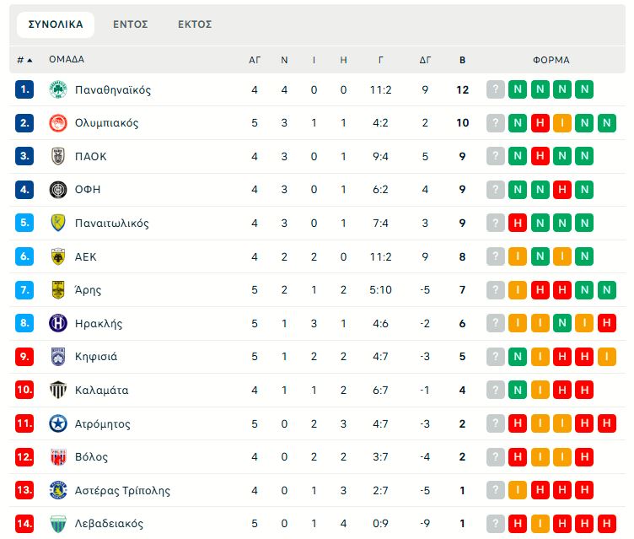Sort standings by Β points column
Screen dimensions: 634x539
tap(462, 60)
